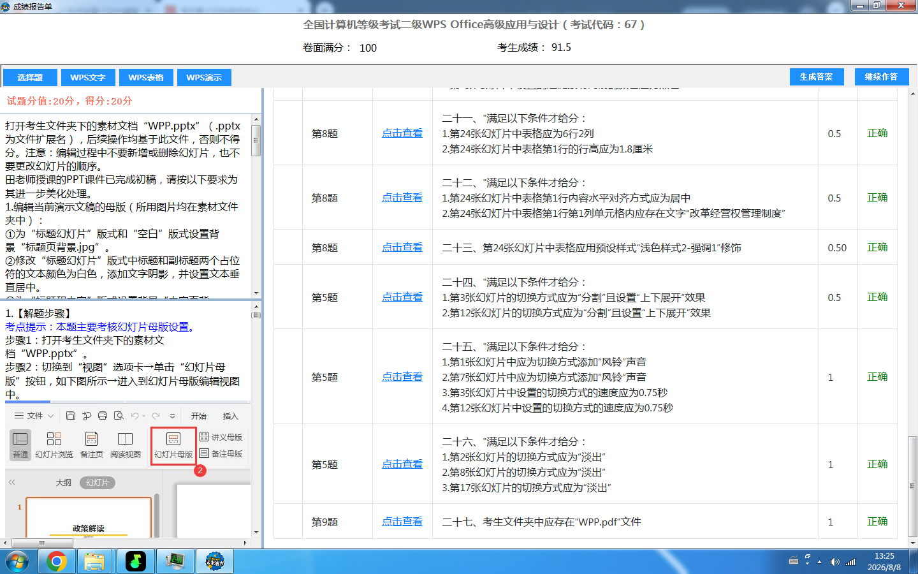The image size is (918, 574).
Task: Click 备注页 icon in the solution screenshot
Action: tap(92, 445)
